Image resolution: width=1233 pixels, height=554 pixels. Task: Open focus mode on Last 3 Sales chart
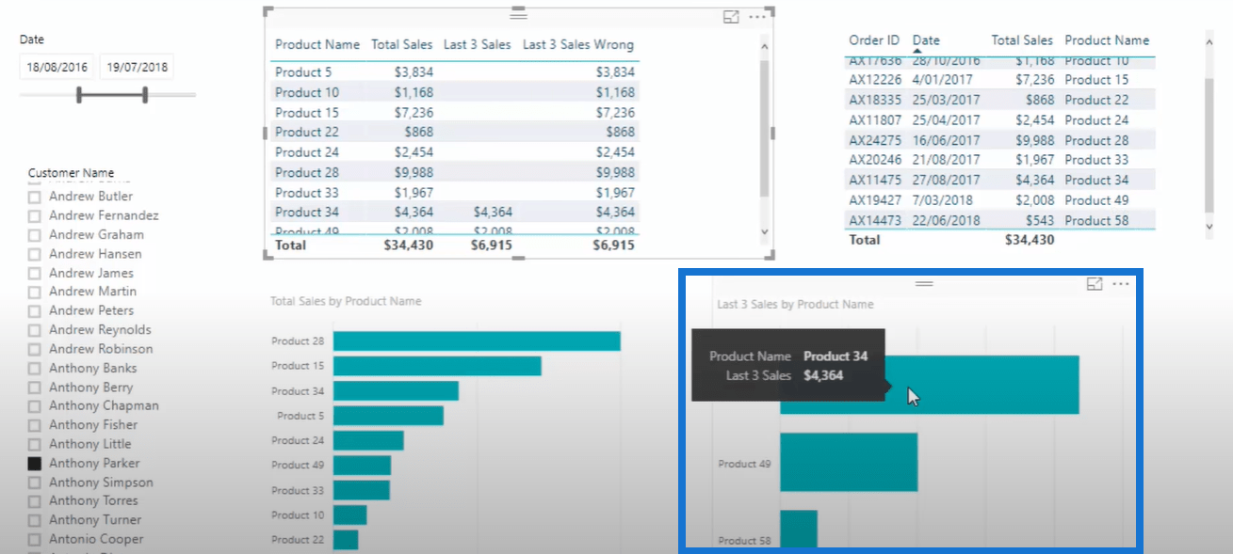pyautogui.click(x=1095, y=284)
